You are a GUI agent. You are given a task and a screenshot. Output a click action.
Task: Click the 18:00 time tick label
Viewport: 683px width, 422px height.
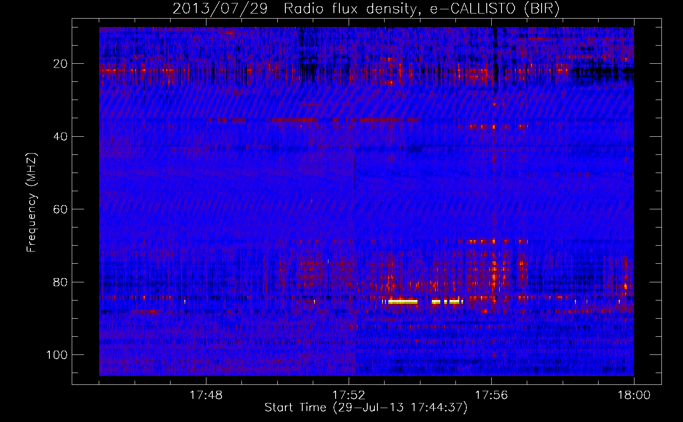(634, 395)
